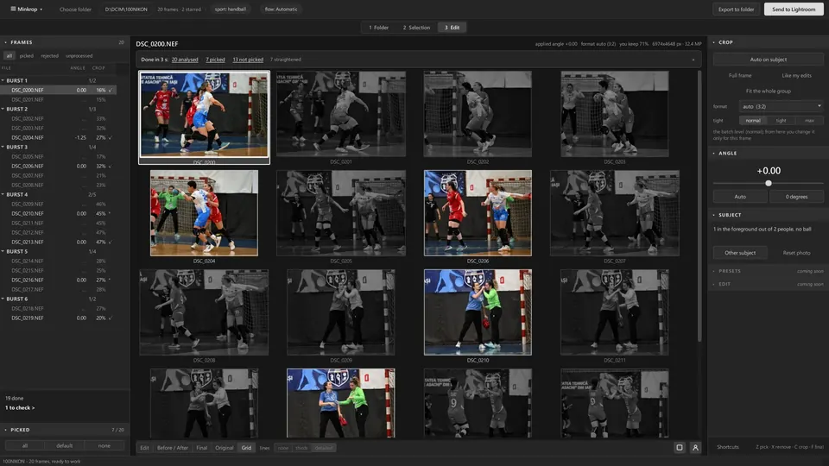Viewport: 829px width, 466px height.
Task: Filter frames by rejected
Action: pyautogui.click(x=50, y=55)
